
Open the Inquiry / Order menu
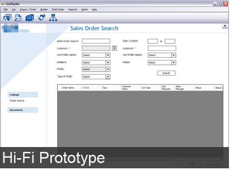coord(28,10)
